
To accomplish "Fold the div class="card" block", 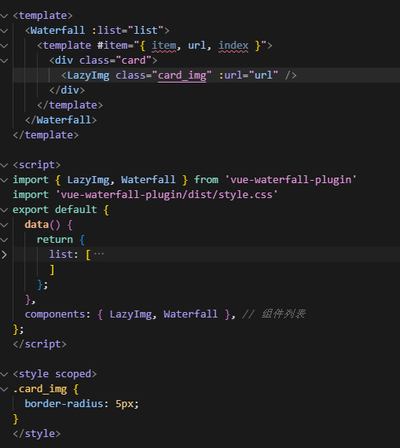I will coord(4,61).
